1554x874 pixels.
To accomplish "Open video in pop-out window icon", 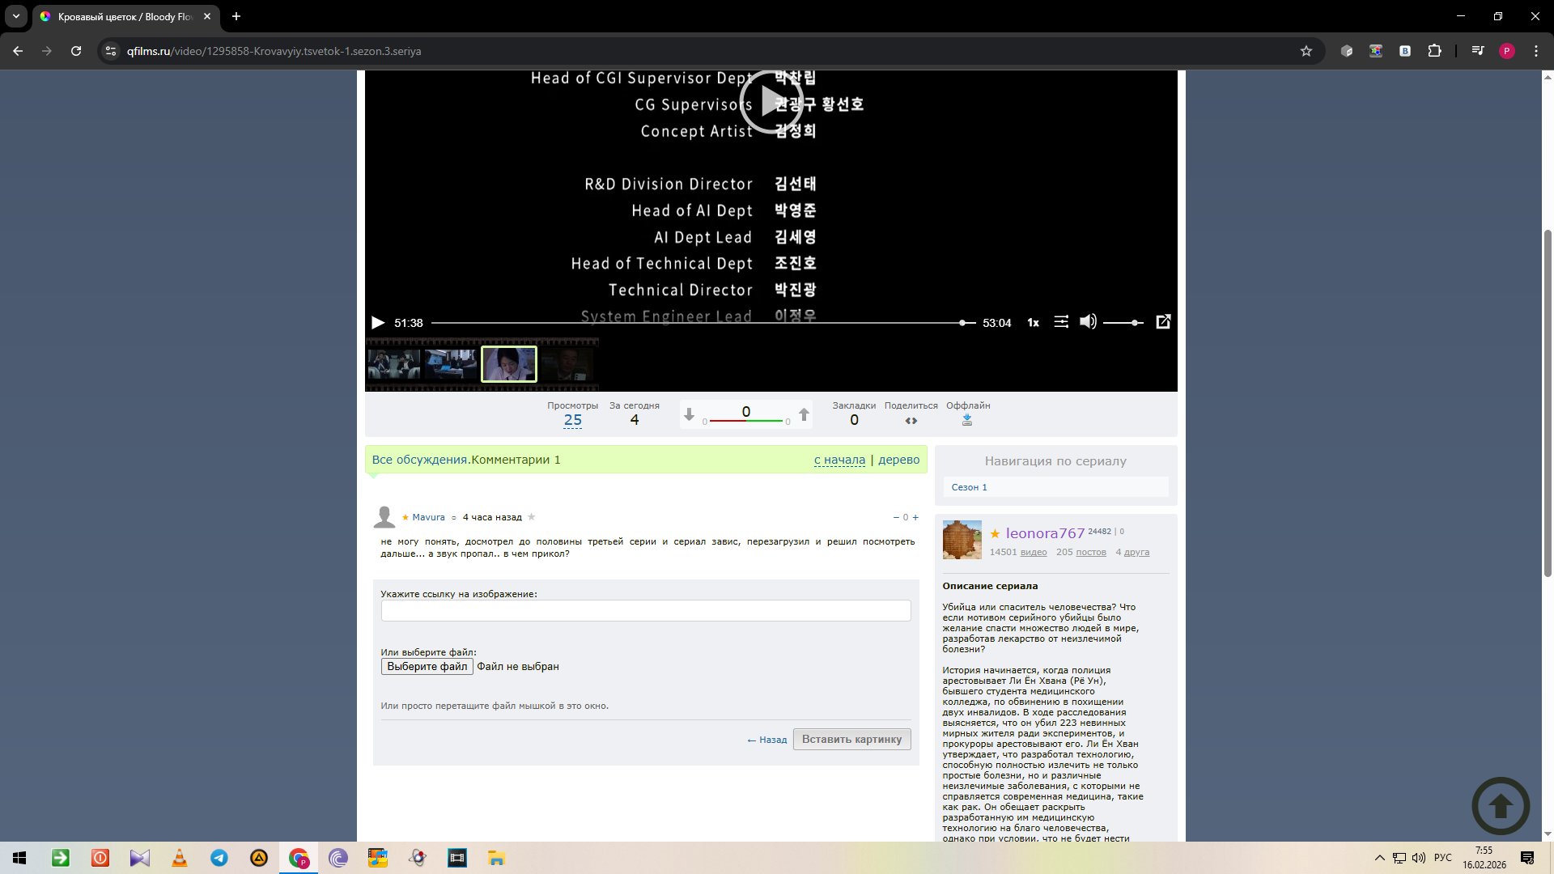I will pyautogui.click(x=1163, y=322).
